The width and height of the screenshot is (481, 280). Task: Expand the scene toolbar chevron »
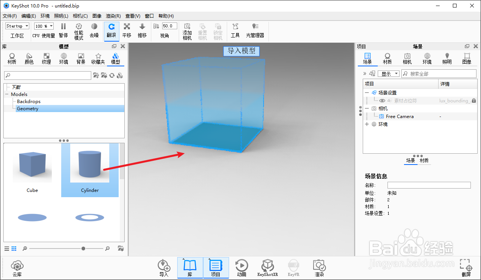(365, 73)
